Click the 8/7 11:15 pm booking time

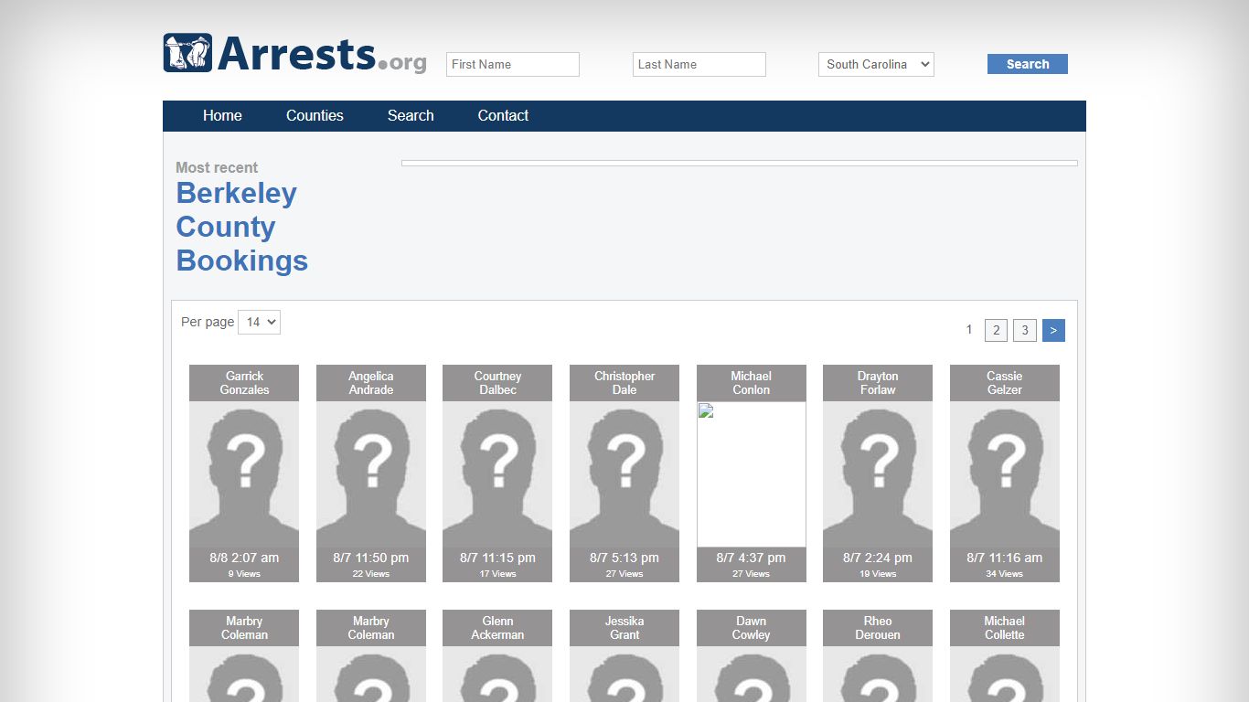(497, 558)
